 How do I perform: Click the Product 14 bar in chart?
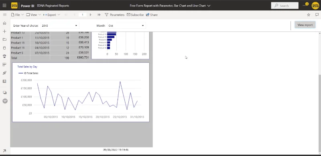(108, 48)
